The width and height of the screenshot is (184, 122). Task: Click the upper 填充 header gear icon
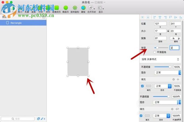click(x=173, y=79)
